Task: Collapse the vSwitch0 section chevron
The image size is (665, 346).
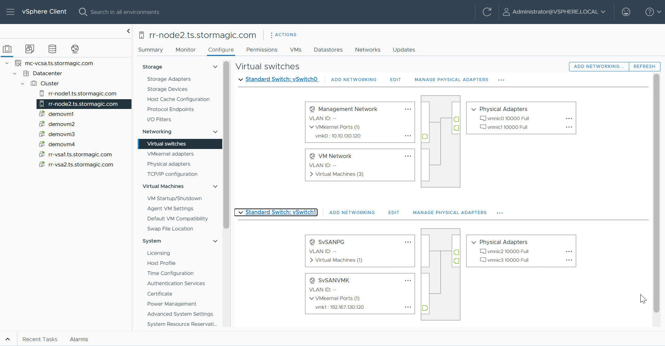Action: [241, 79]
